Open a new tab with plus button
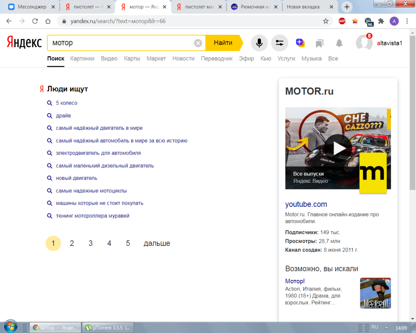Screen dimensions: 416x333 pyautogui.click(x=347, y=7)
